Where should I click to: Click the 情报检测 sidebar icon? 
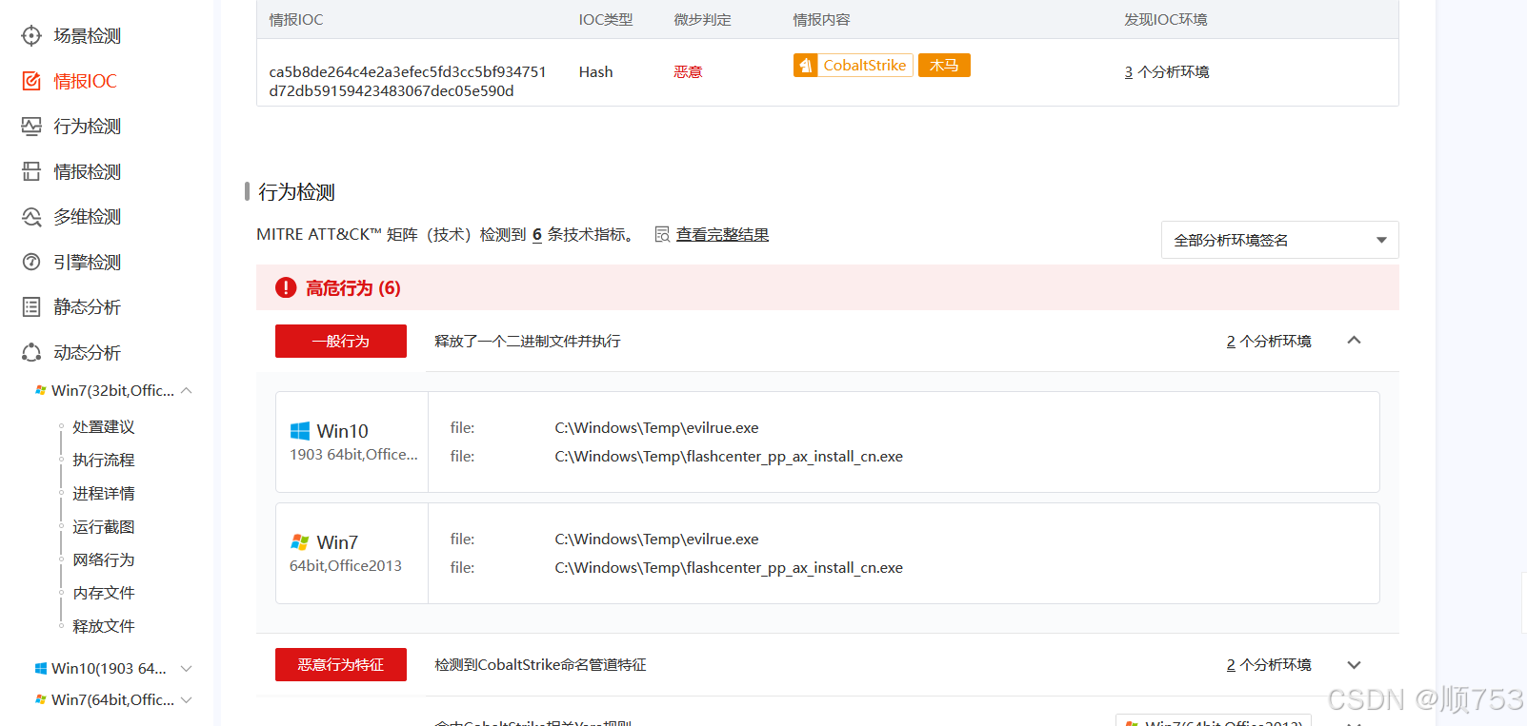coord(31,171)
